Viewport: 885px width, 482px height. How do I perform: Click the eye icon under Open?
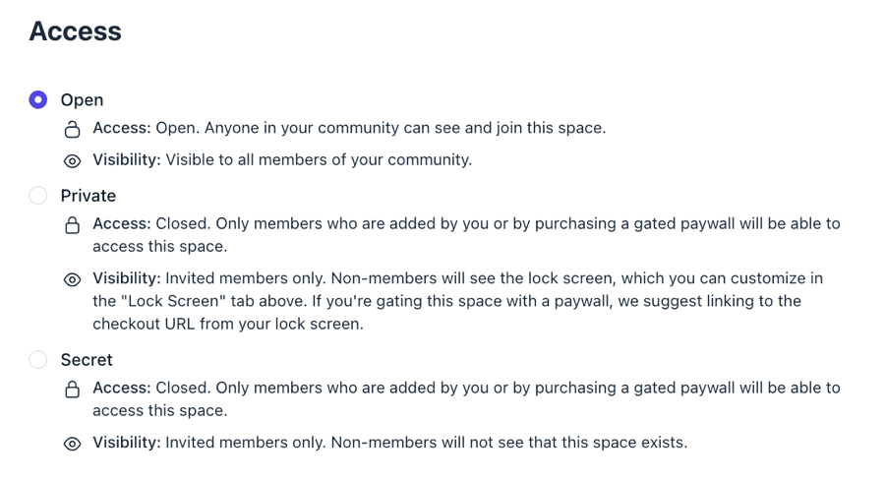(x=72, y=160)
